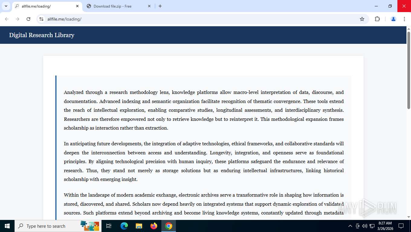Restore down the Chrome window

tap(390, 6)
